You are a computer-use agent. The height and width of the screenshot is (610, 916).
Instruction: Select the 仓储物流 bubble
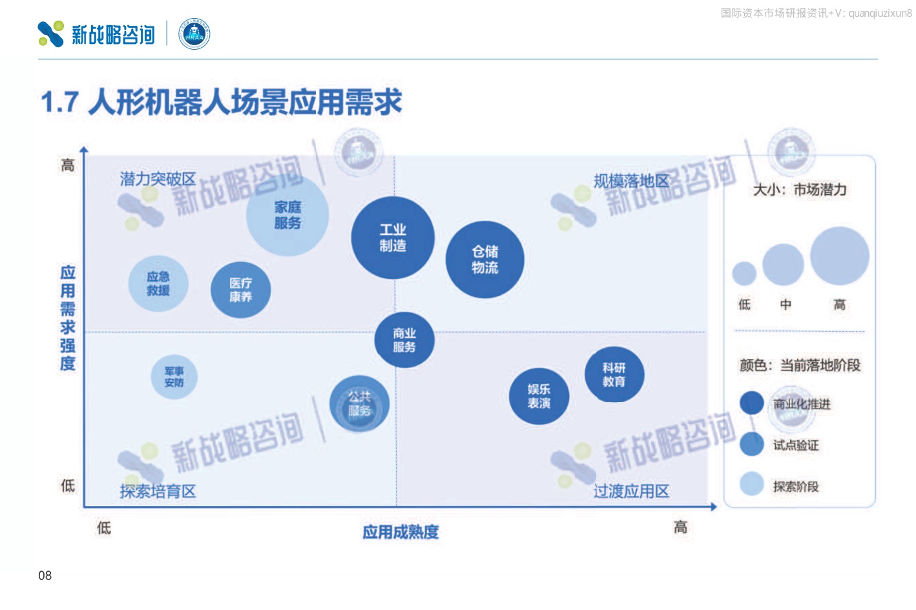point(484,259)
